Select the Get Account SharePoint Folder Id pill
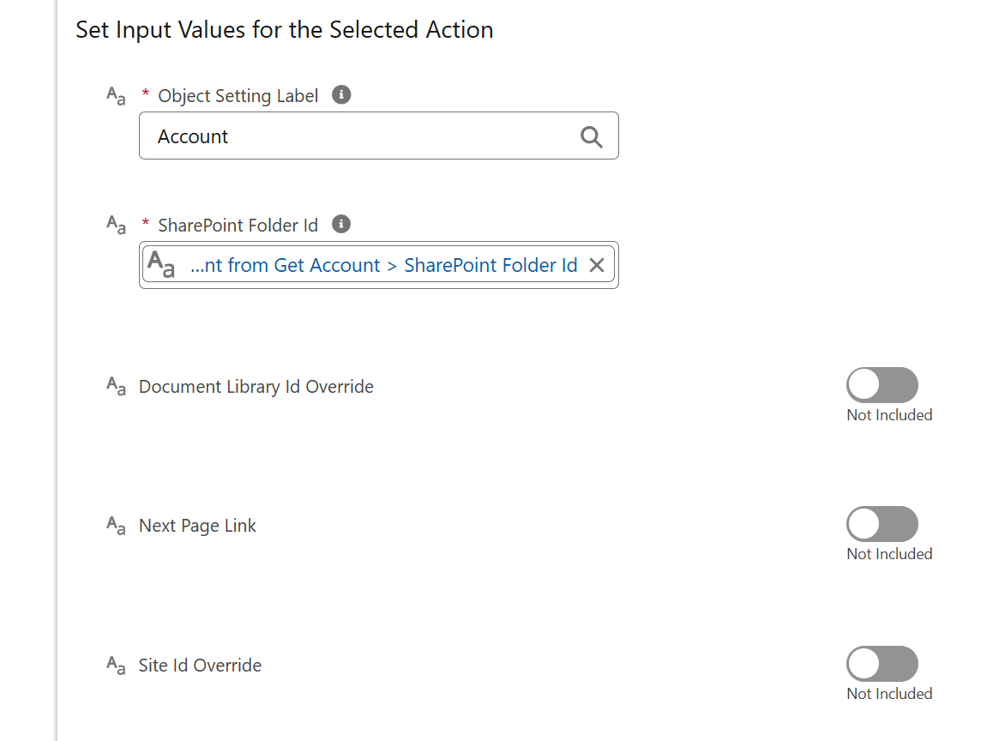Viewport: 999px width, 741px height. (x=378, y=264)
